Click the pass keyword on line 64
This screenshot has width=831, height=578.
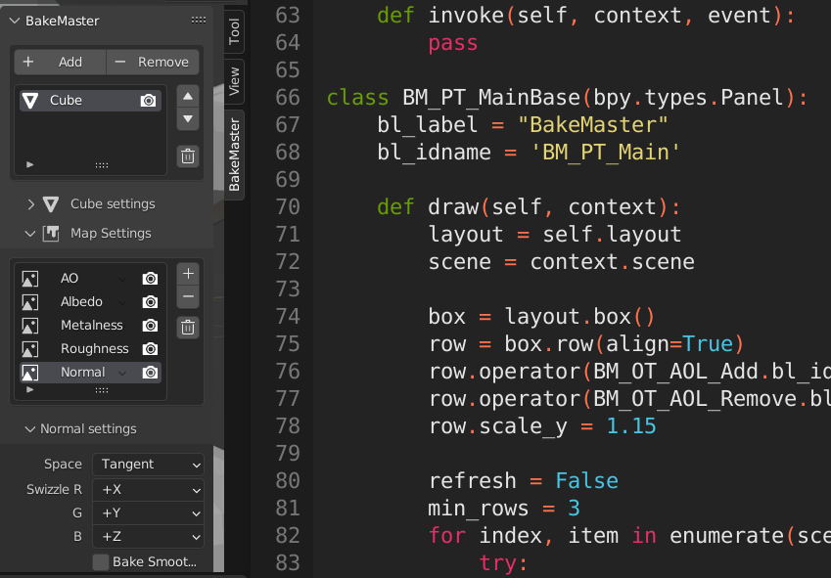pos(453,44)
